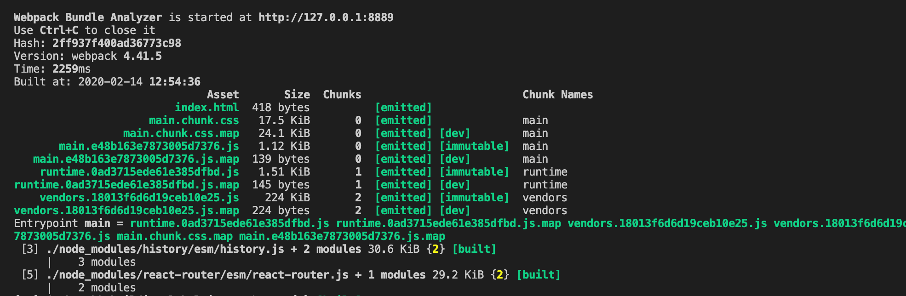Screen dimensions: 906x296
Task: Click the [emitted] tag on the index.html row
Action: pos(403,108)
